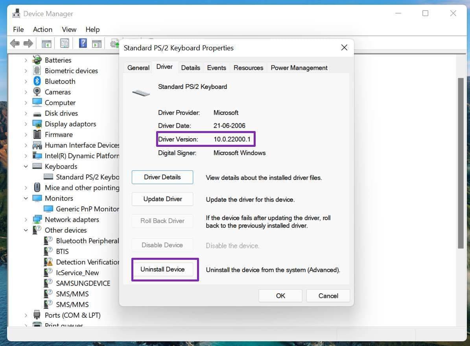Click the blue Help question mark icon
470x346 pixels.
click(x=83, y=43)
